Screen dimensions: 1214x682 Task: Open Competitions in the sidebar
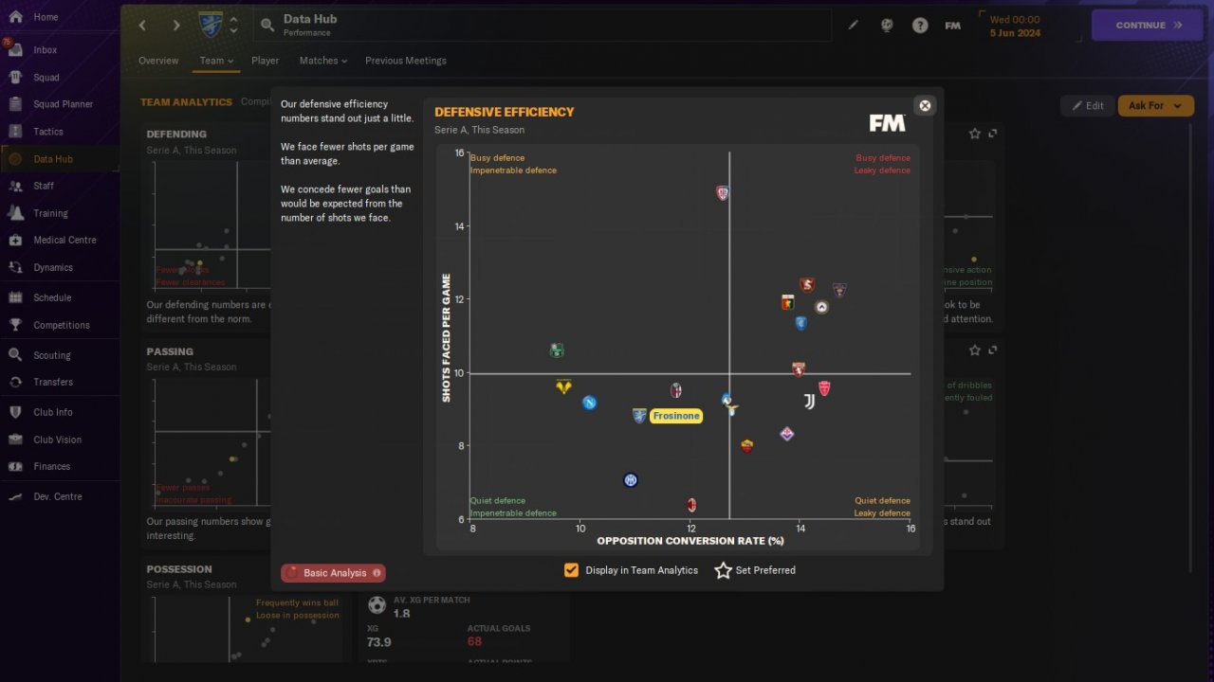point(60,325)
